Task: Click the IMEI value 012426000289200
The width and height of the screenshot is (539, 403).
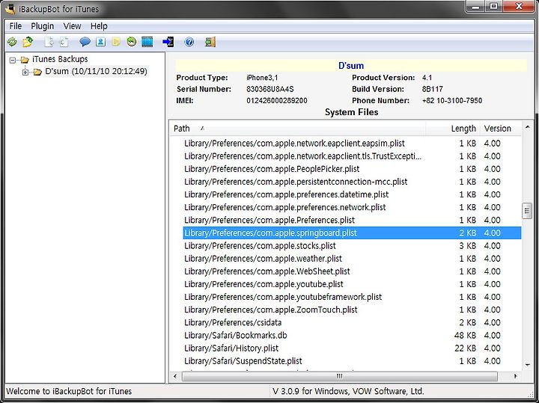Action: [277, 101]
